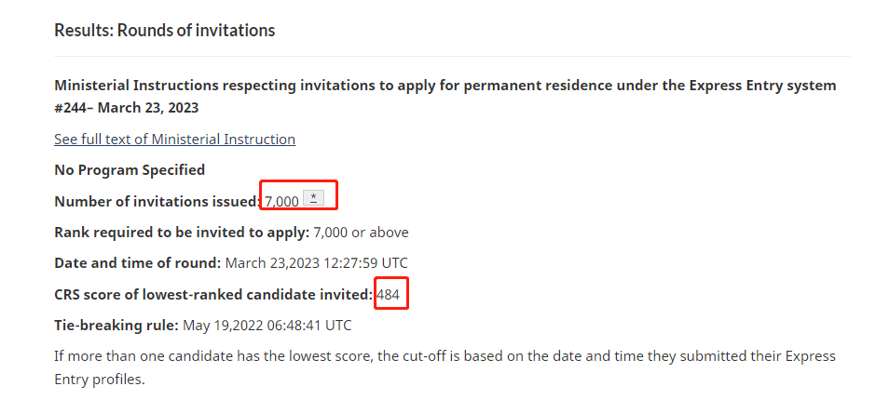The height and width of the screenshot is (400, 876).
Task: Select the Ministerial Instructions respecting invitations title
Action: [x=445, y=96]
